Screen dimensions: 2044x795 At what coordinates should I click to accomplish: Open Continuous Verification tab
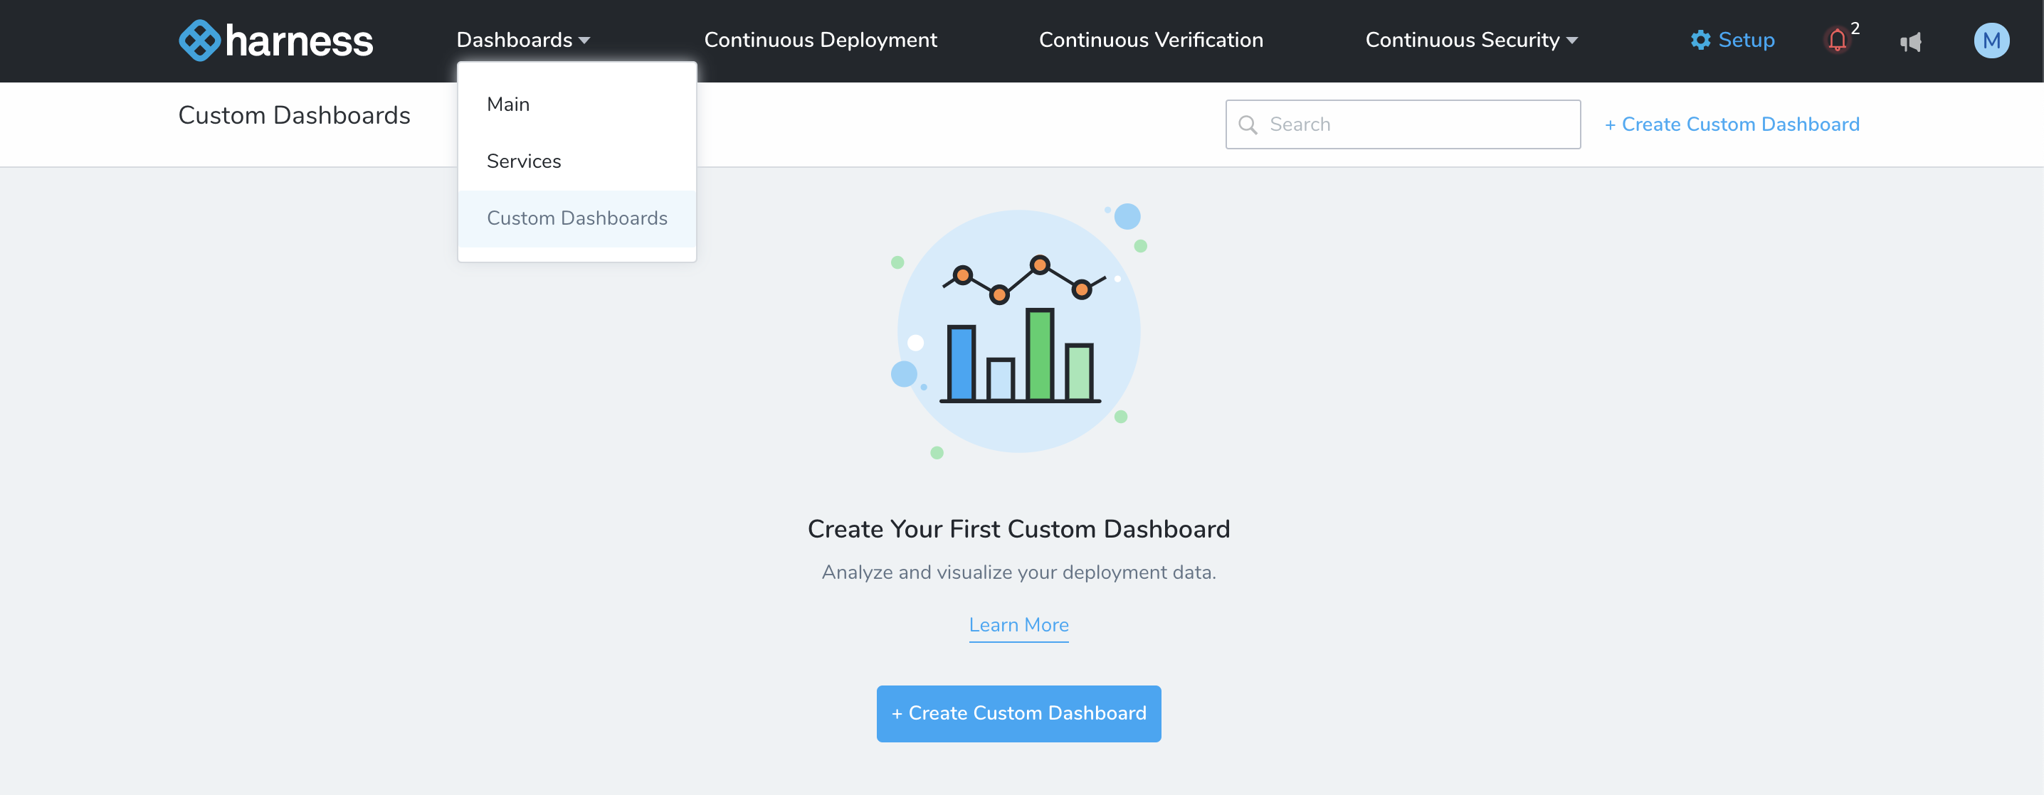pyautogui.click(x=1151, y=40)
